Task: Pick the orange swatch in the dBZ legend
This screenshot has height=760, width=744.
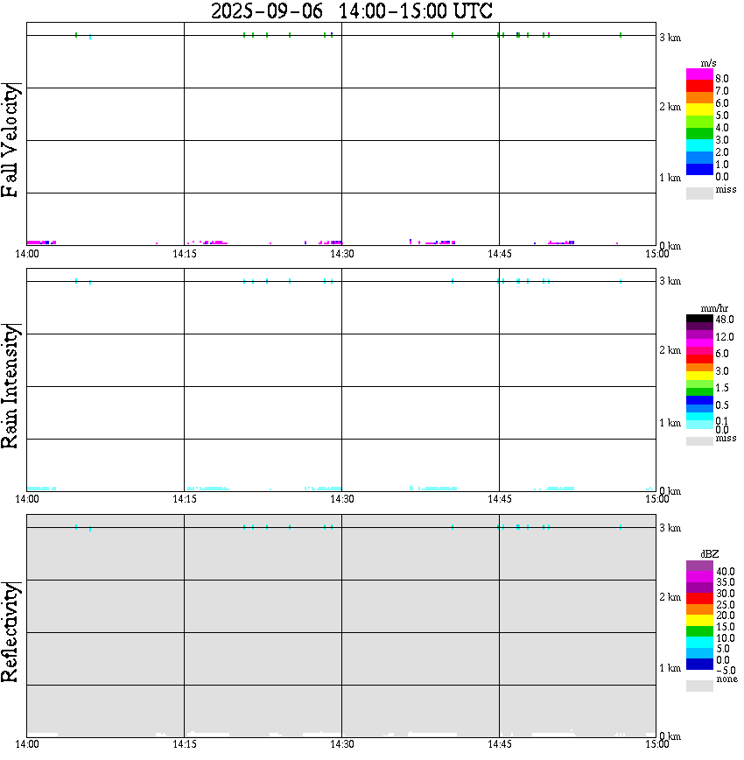Action: [699, 609]
